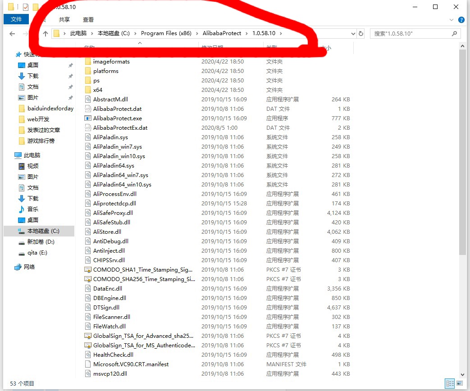The image size is (470, 391).
Task: Open 发表过的文章 folder in sidebar
Action: pyautogui.click(x=43, y=130)
